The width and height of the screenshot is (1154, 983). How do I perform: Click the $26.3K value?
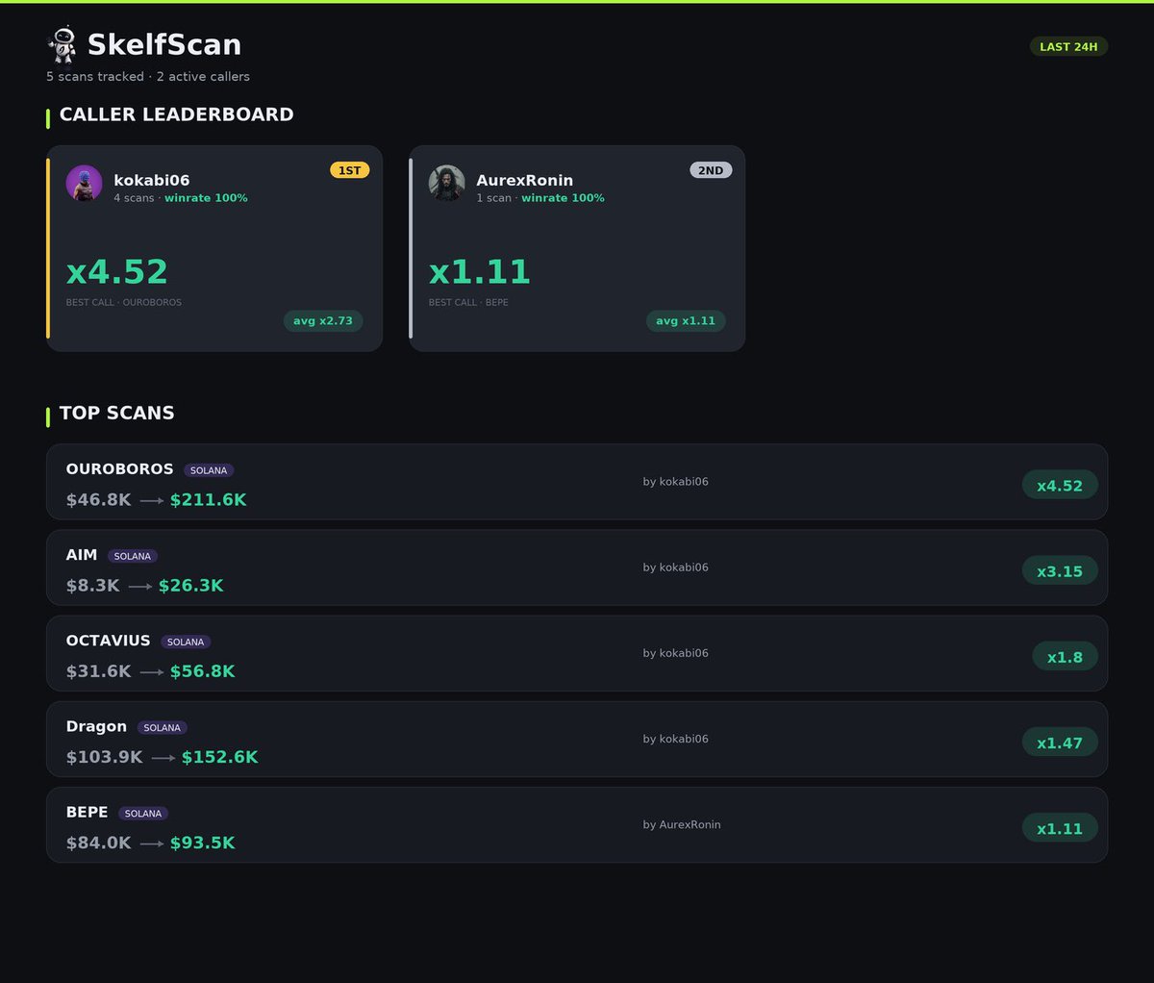point(191,586)
